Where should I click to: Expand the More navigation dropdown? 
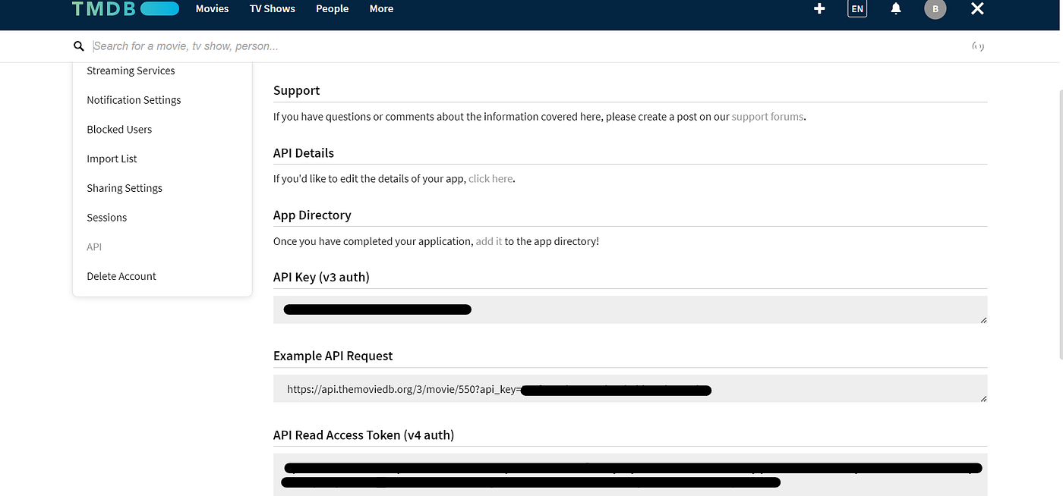click(381, 8)
